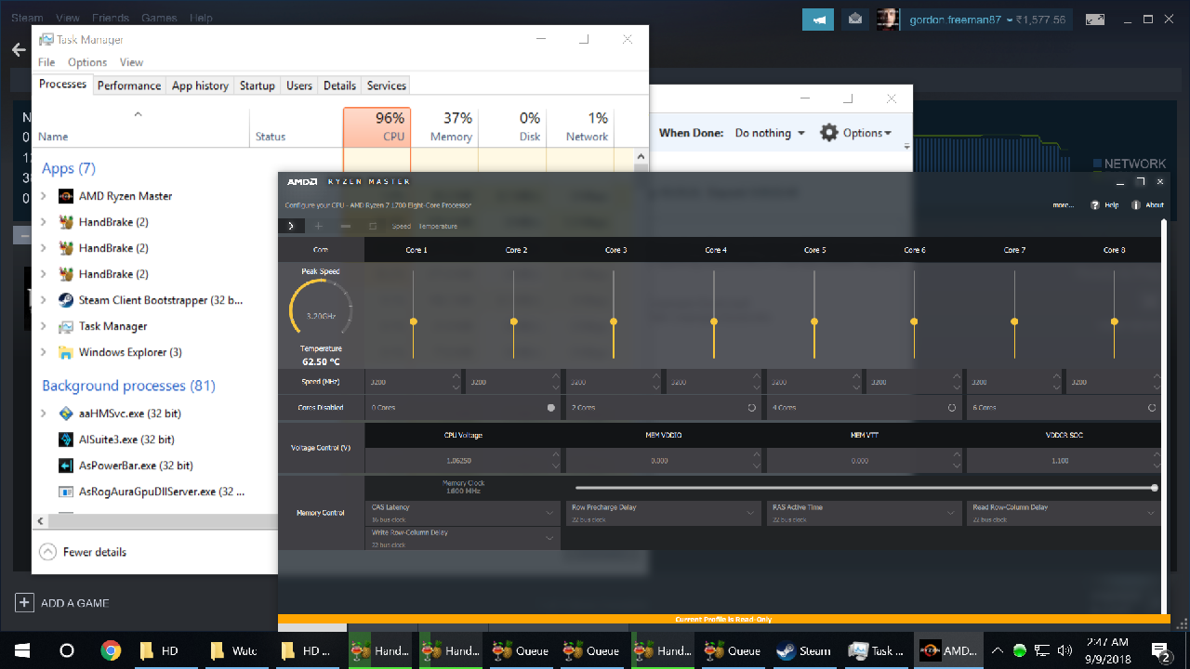Image resolution: width=1190 pixels, height=669 pixels.
Task: Show hidden icons in the system tray
Action: point(997,650)
